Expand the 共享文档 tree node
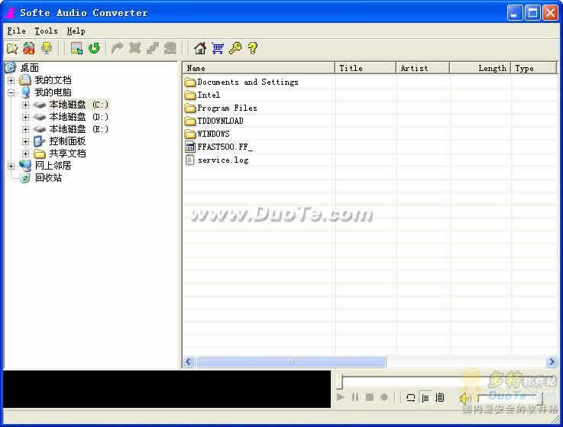 pyautogui.click(x=25, y=154)
